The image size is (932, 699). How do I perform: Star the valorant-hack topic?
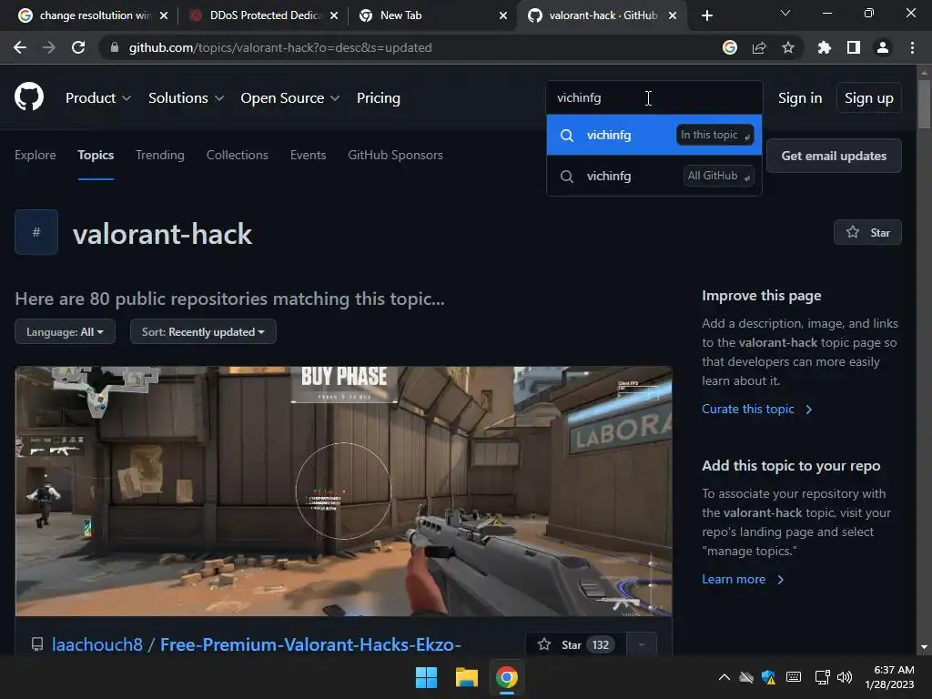[867, 232]
